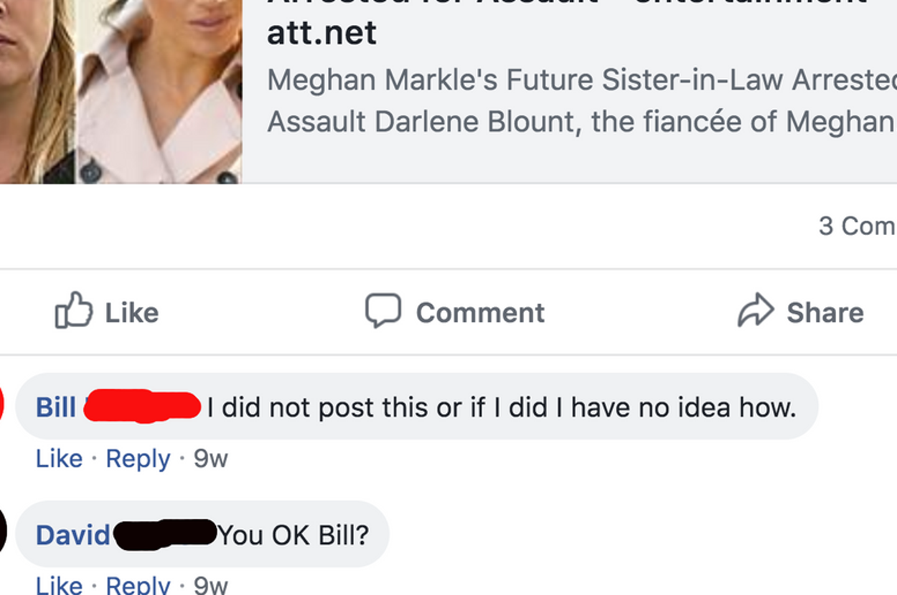Screen dimensions: 897x595
Task: Click the curved arrow Share icon
Action: pos(756,311)
